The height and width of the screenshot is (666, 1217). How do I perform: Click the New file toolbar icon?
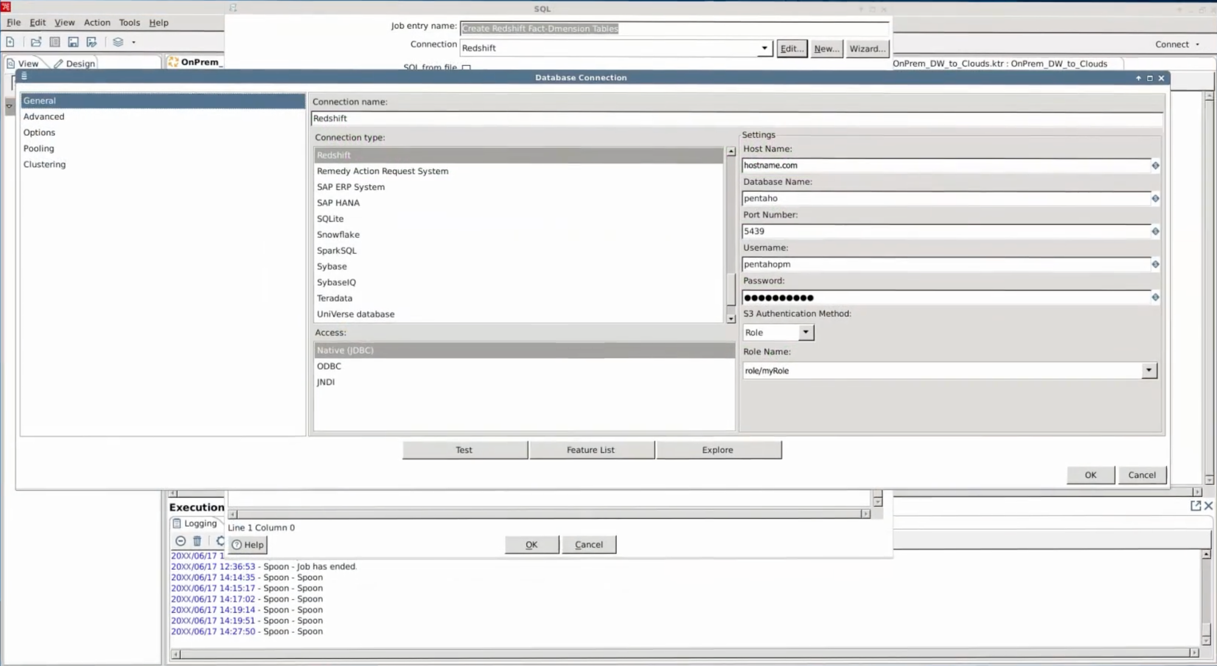click(x=10, y=42)
